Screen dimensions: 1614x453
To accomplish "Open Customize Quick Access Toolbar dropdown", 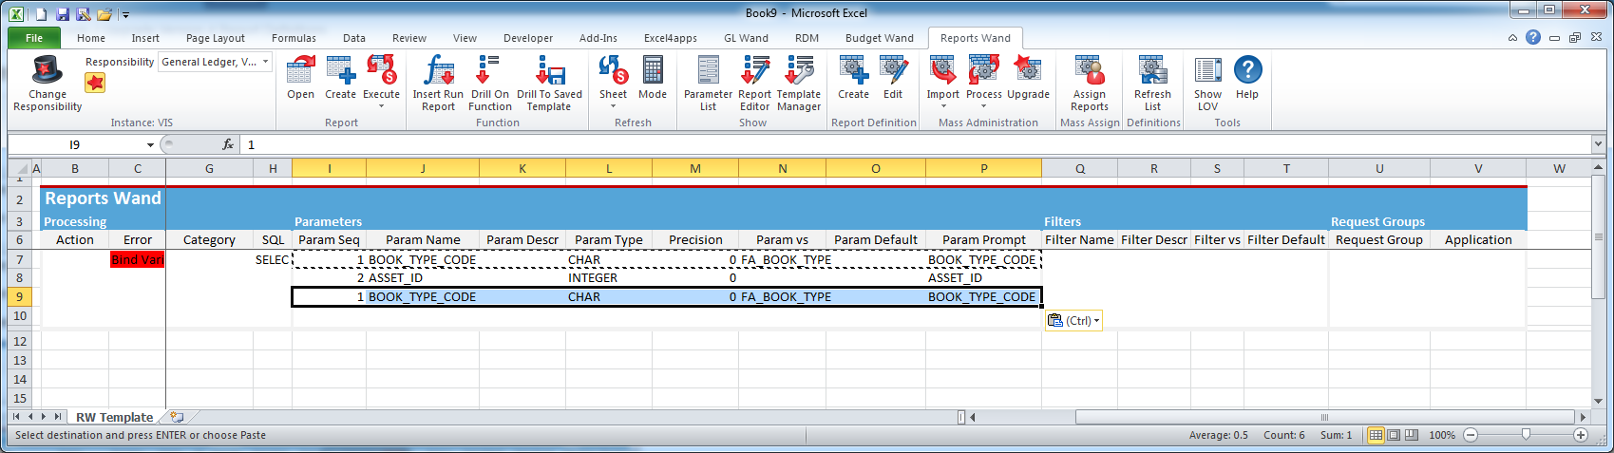I will [x=125, y=15].
